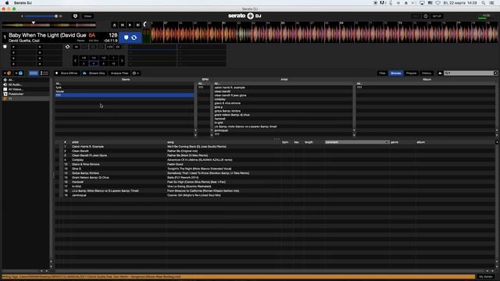Skip to next track on deck
500x281 pixels.
coord(137,25)
